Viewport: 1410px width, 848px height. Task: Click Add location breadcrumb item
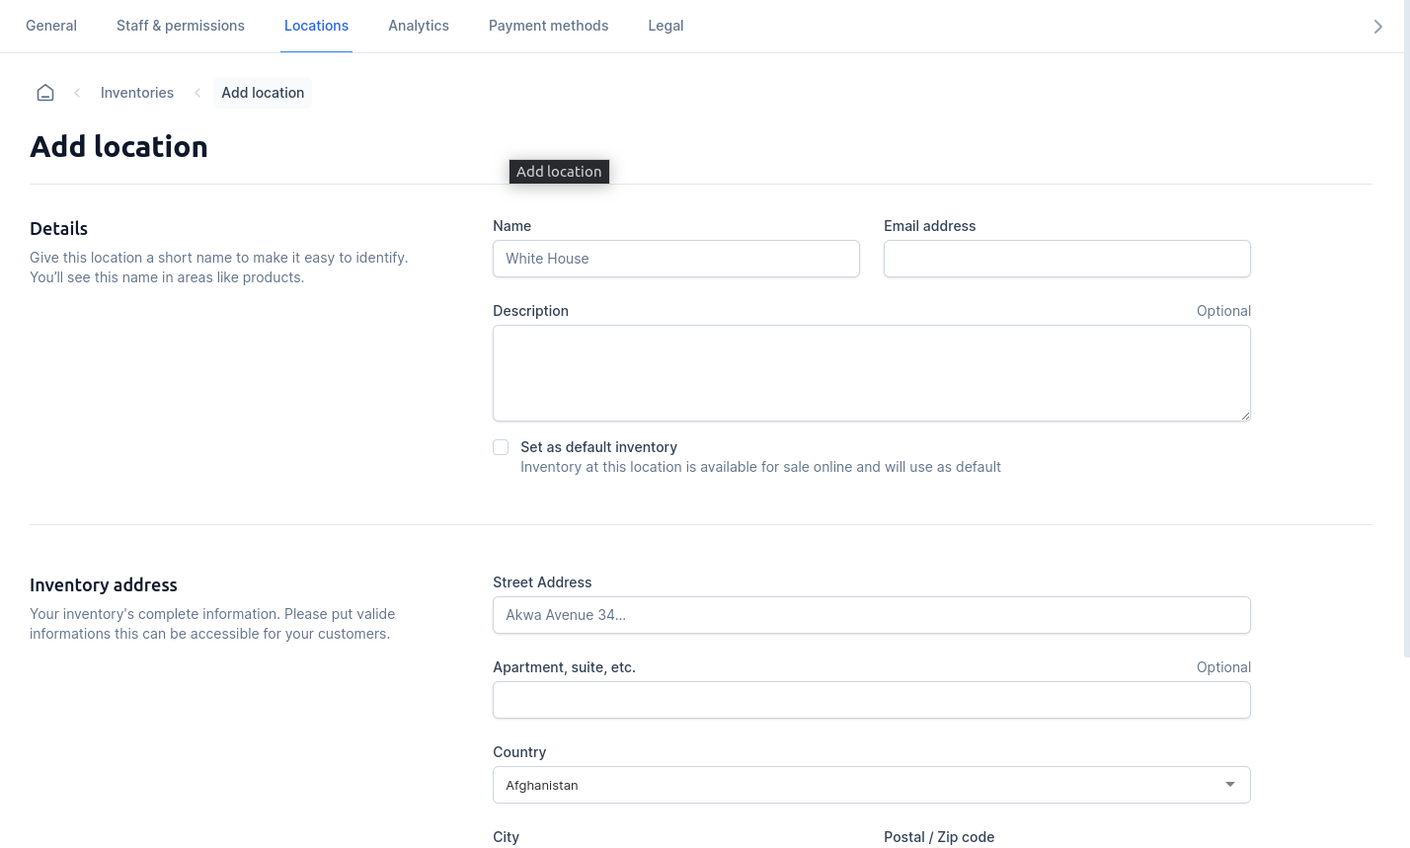pos(263,93)
